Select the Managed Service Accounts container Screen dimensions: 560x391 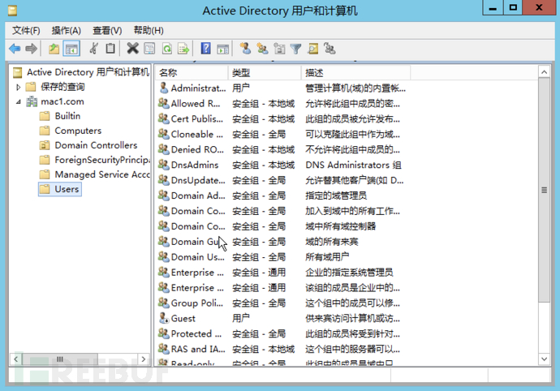coord(102,174)
